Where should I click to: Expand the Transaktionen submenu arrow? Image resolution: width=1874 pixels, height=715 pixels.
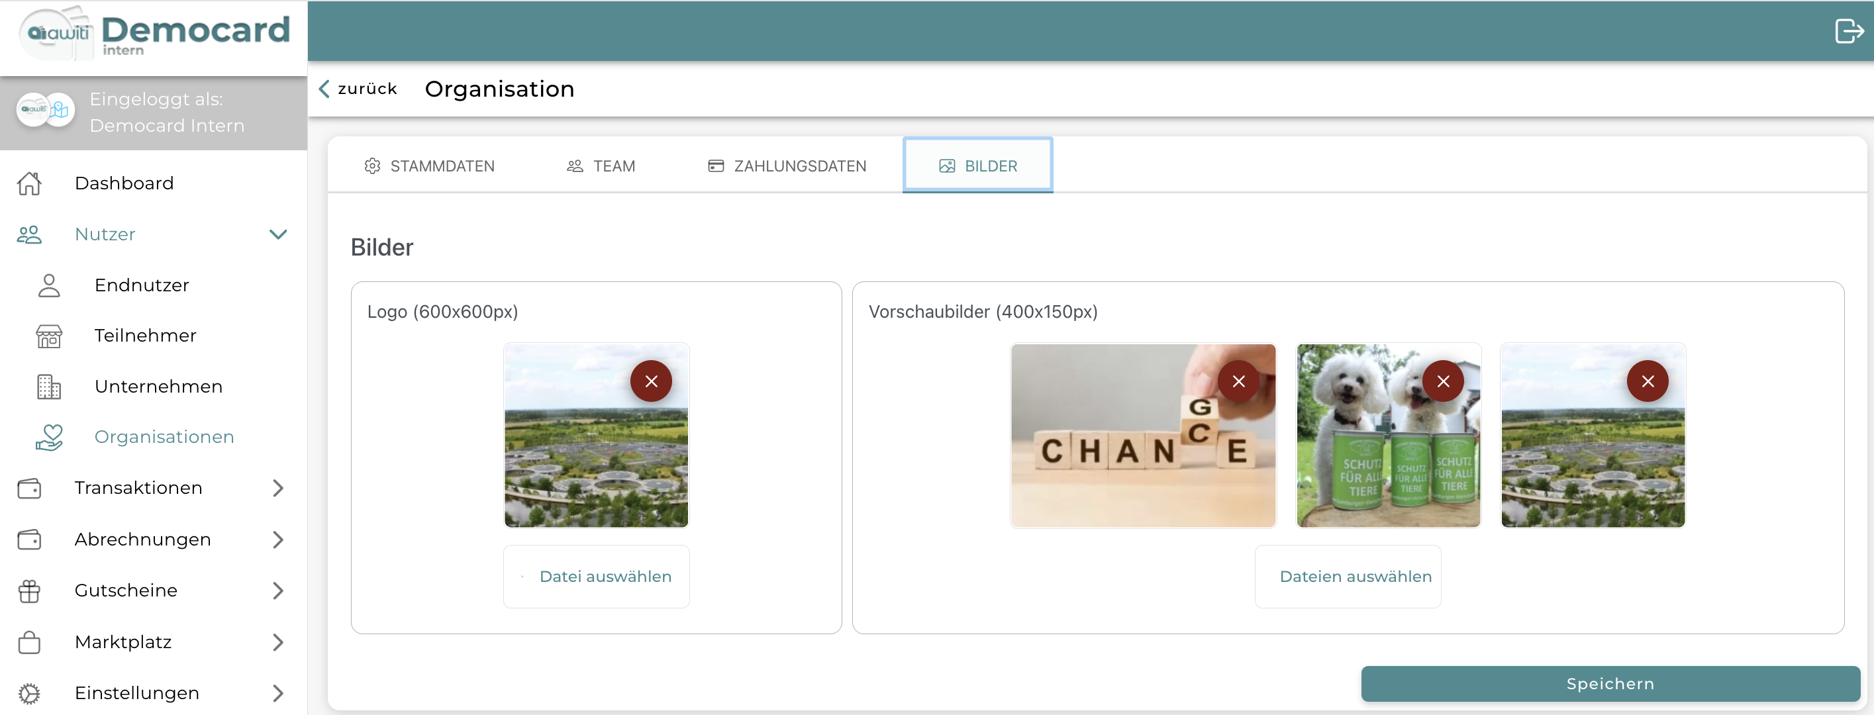point(278,488)
